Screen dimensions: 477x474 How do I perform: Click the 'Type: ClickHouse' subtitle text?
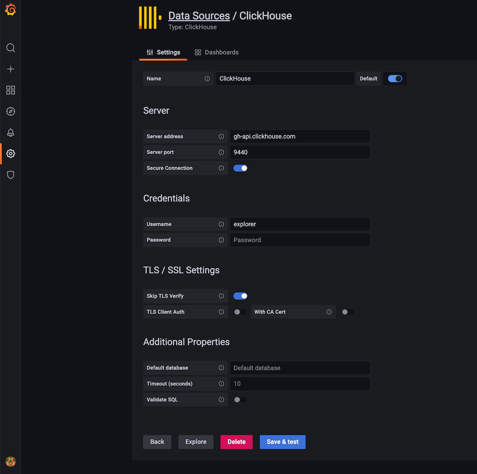pos(193,27)
